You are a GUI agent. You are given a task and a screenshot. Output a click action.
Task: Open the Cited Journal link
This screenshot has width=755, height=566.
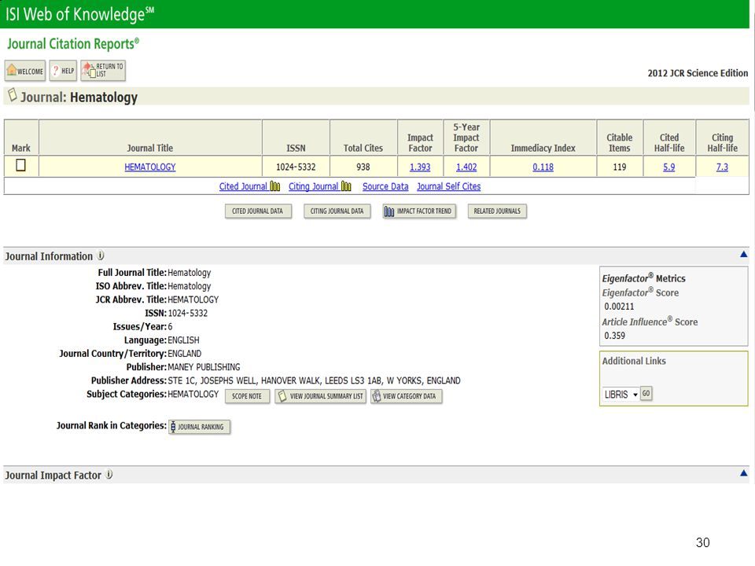(x=243, y=186)
